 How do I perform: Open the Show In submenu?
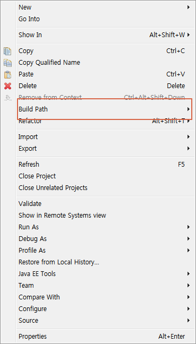pos(104,35)
